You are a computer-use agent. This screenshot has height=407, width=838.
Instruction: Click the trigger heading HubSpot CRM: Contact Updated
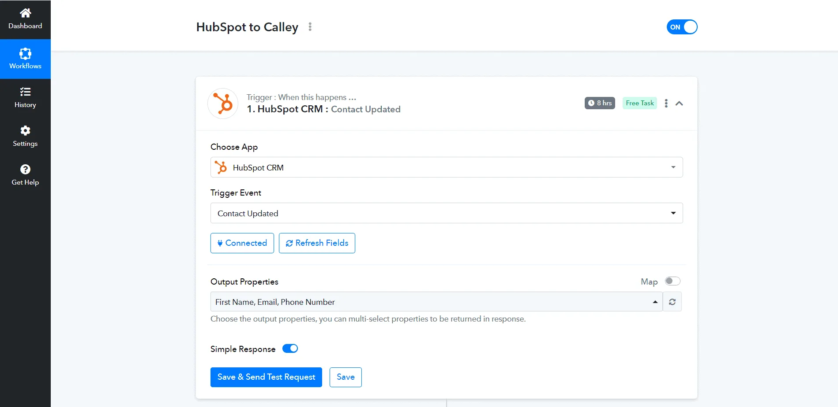pos(323,109)
